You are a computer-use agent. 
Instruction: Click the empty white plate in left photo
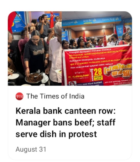pyautogui.click(x=14, y=77)
